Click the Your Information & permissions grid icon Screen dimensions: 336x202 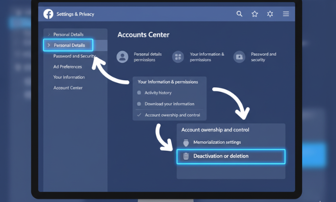pyautogui.click(x=178, y=57)
